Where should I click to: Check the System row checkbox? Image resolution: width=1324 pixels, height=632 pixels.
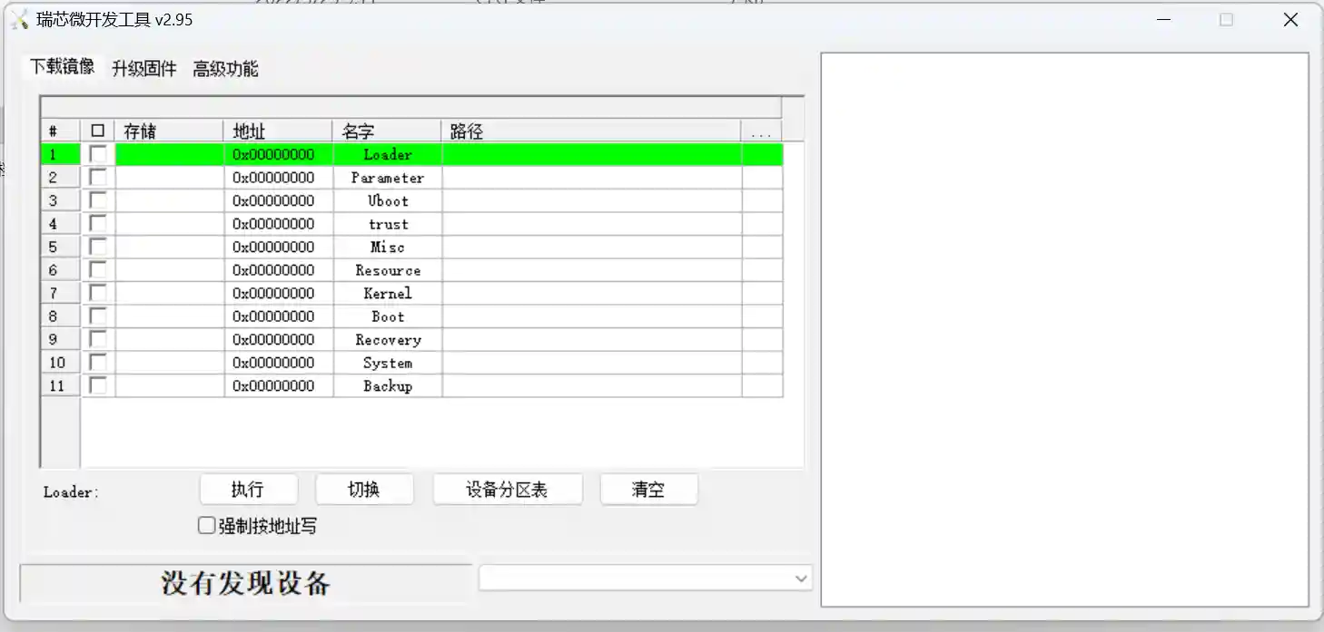click(98, 363)
